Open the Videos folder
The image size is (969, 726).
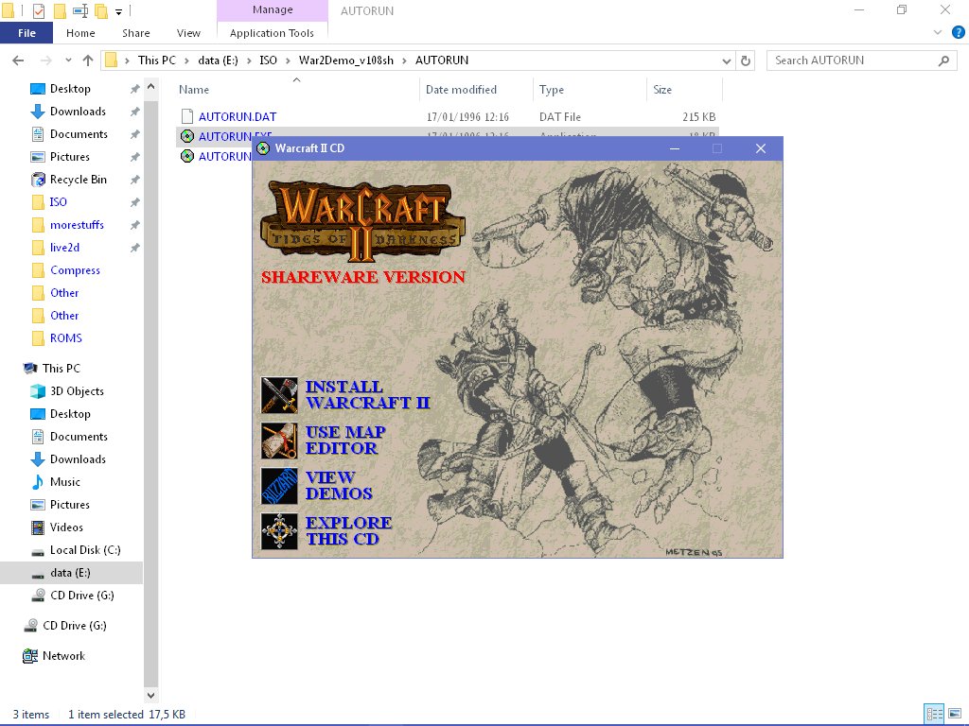[x=66, y=527]
